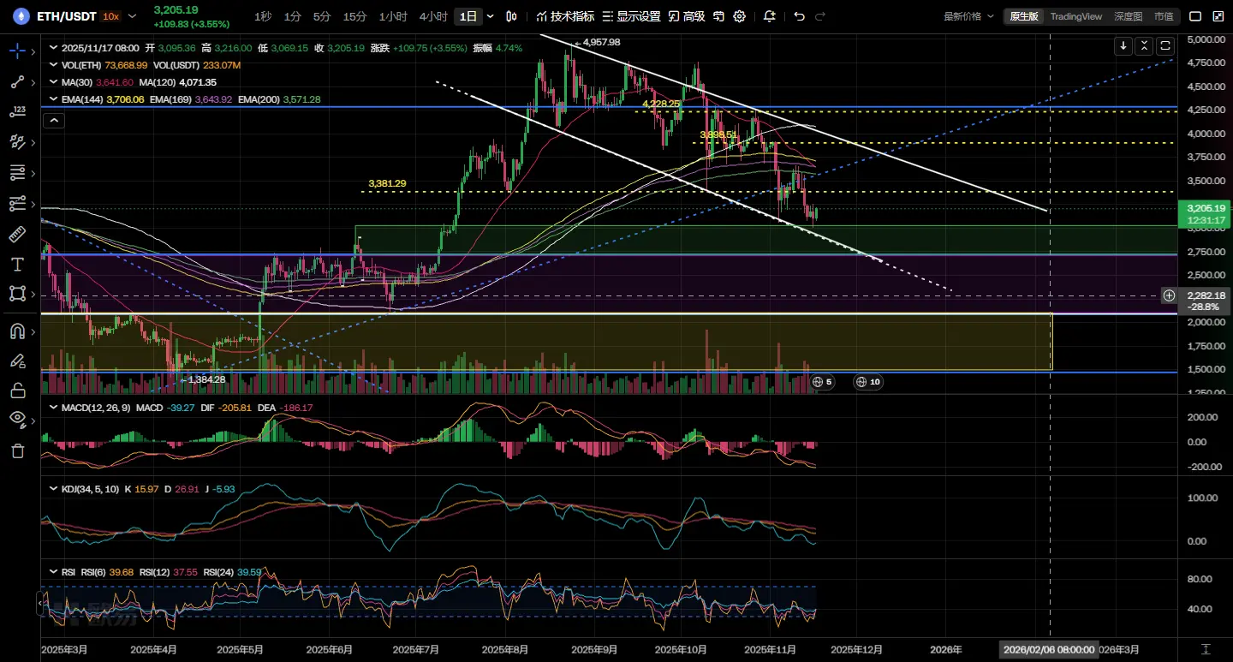Toggle the single-pane layout icon
The height and width of the screenshot is (662, 1233).
[x=1195, y=16]
